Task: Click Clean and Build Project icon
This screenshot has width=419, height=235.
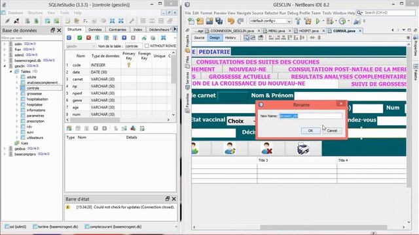Action: pyautogui.click(x=308, y=21)
